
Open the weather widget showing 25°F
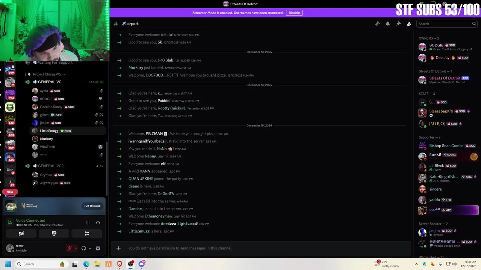click(x=387, y=264)
